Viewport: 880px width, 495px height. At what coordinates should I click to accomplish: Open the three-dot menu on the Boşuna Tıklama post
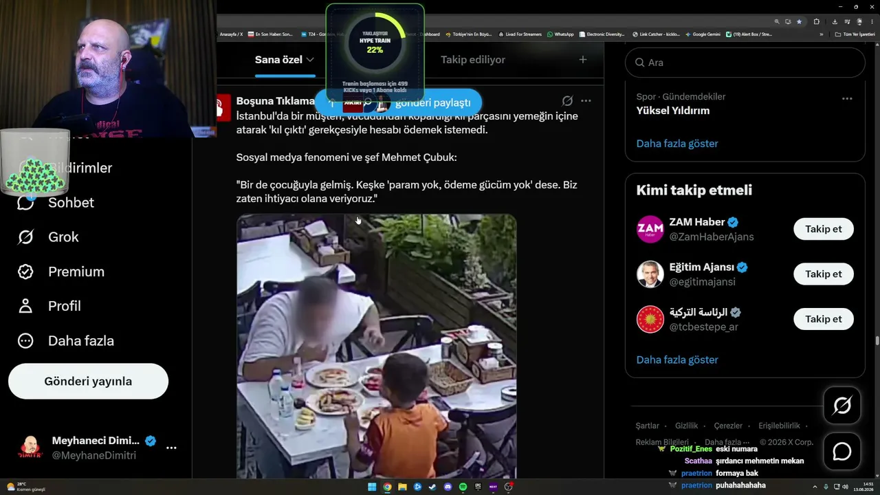click(x=586, y=101)
